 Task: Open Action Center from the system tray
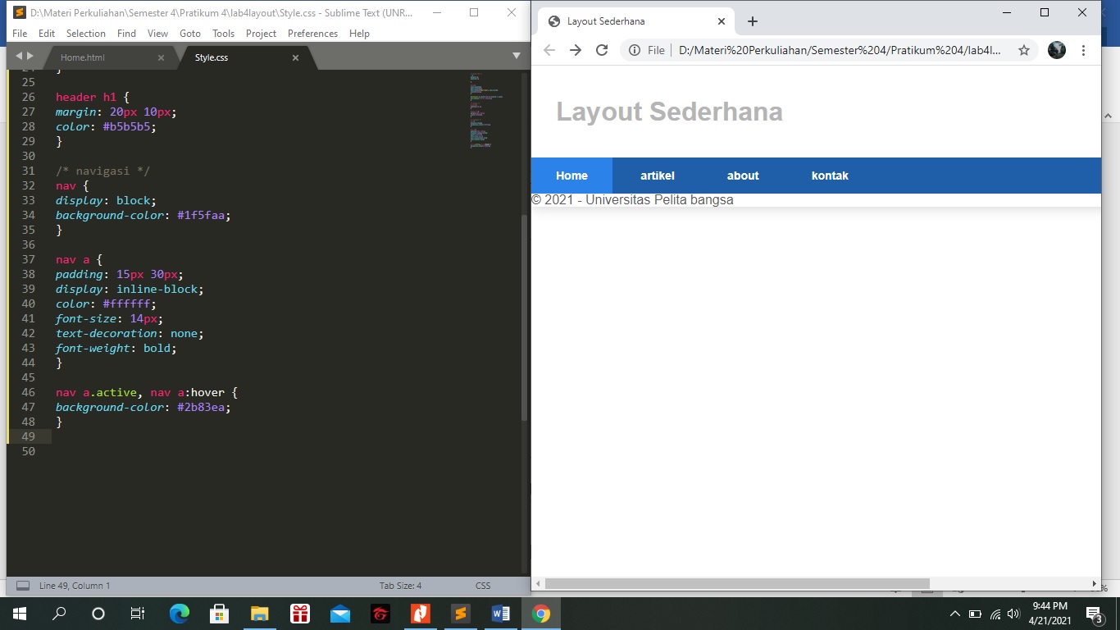tap(1091, 613)
